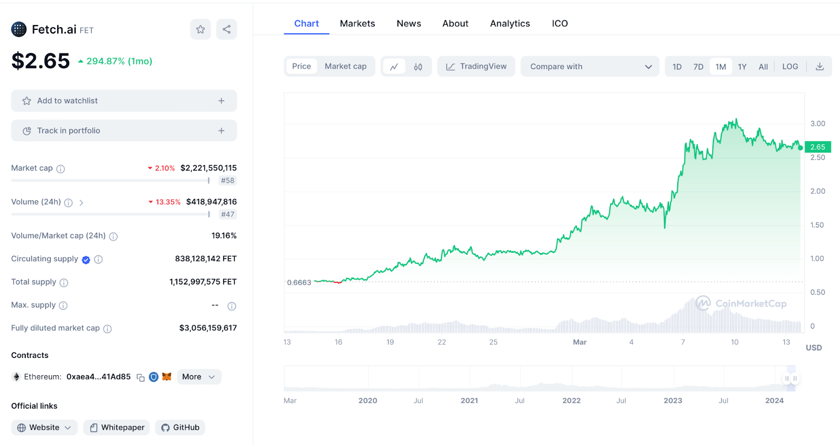The height and width of the screenshot is (446, 840).
Task: Open the News tab
Action: point(409,24)
